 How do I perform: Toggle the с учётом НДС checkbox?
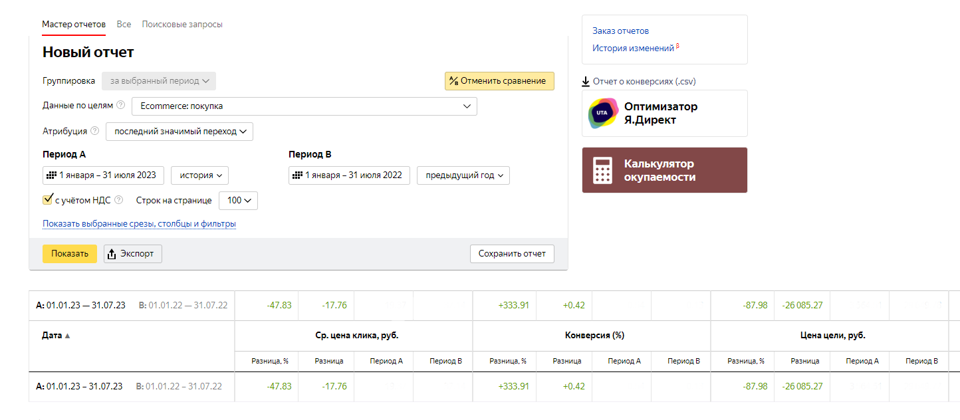point(47,199)
